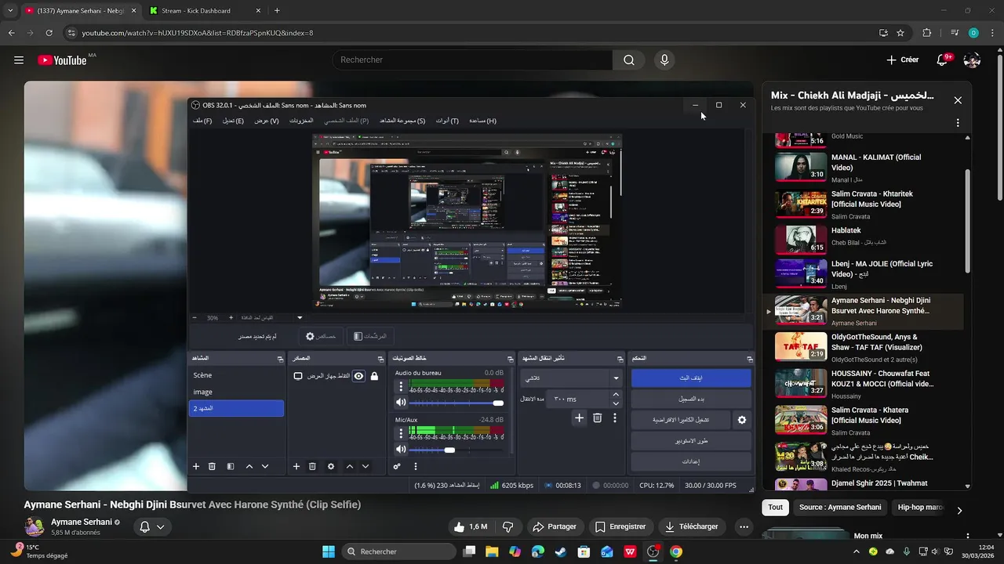This screenshot has height=564, width=1004.
Task: Click Mix playlist vertical scrollbar
Action: click(x=967, y=221)
